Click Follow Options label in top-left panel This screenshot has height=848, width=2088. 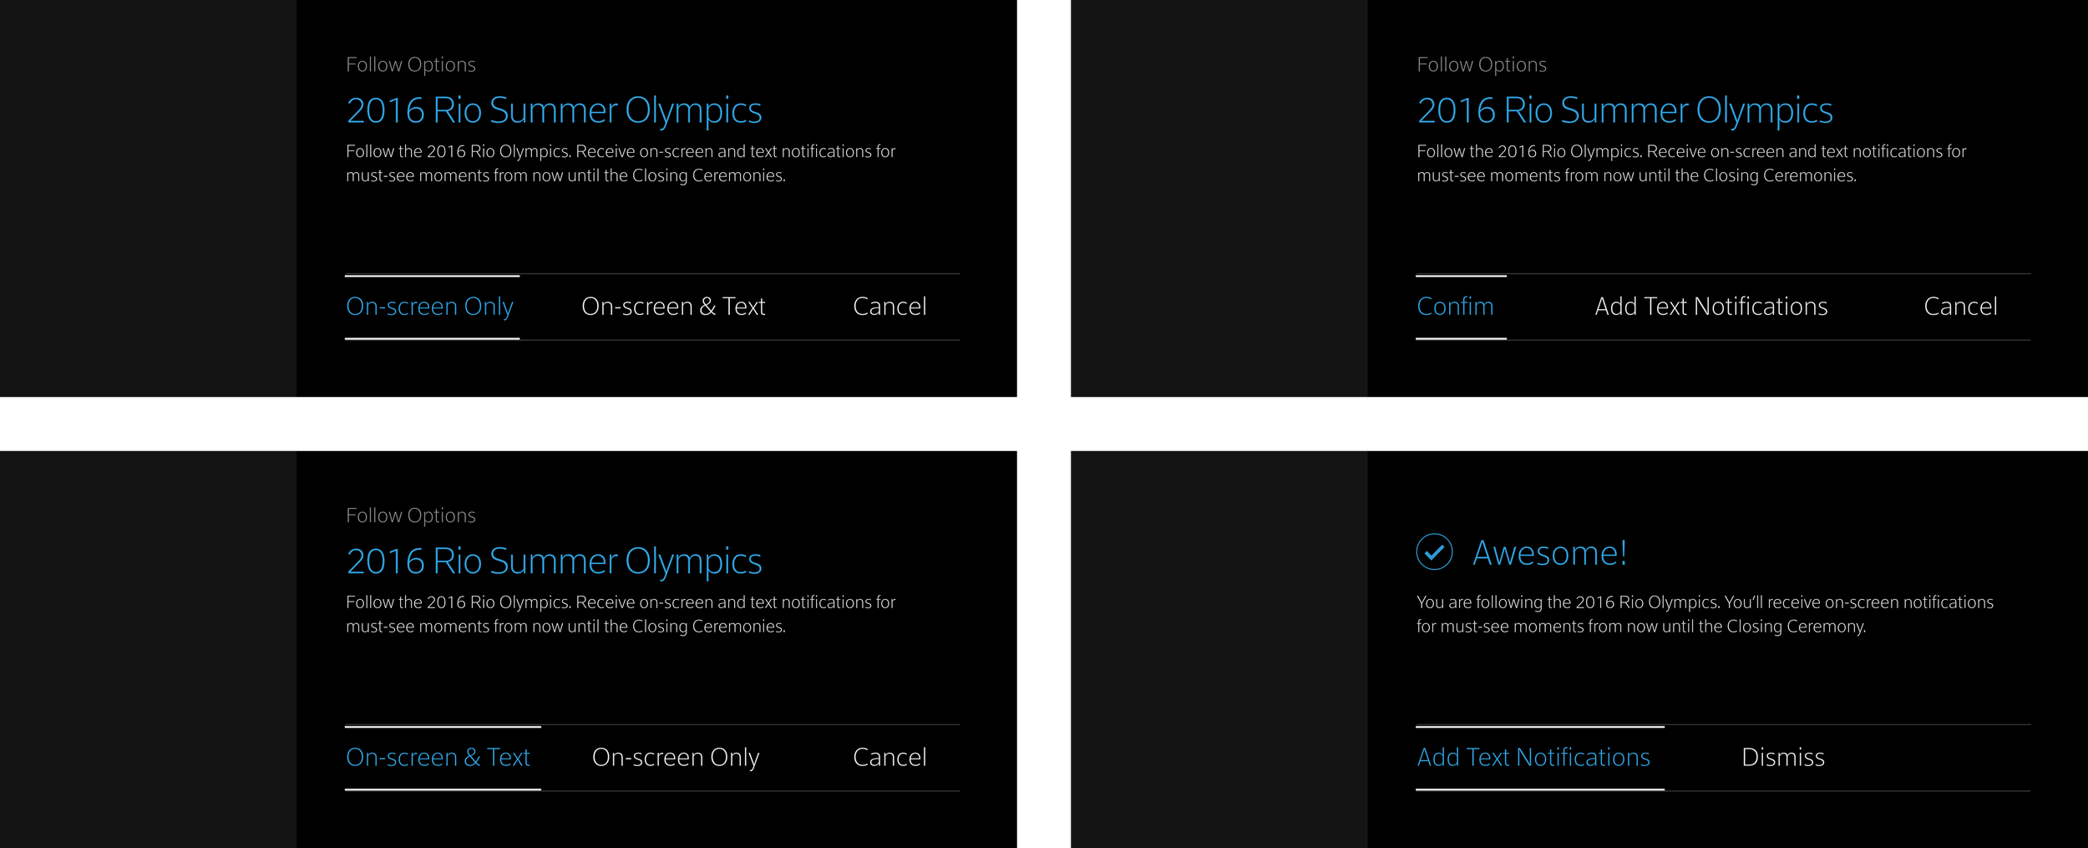point(411,65)
